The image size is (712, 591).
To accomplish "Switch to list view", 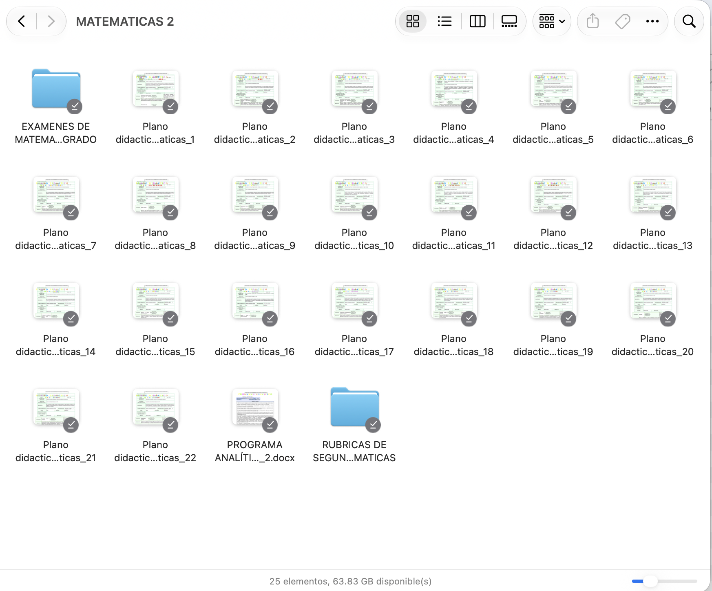I will tap(444, 21).
